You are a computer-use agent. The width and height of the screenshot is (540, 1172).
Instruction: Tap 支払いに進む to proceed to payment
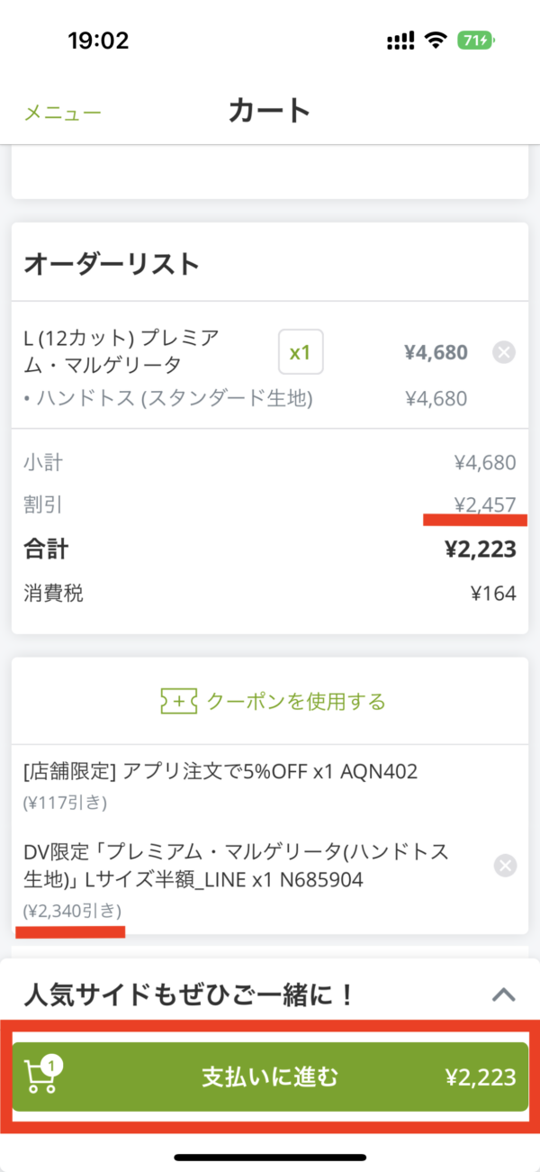269,1077
